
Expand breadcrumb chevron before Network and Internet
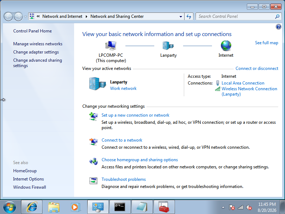point(38,16)
